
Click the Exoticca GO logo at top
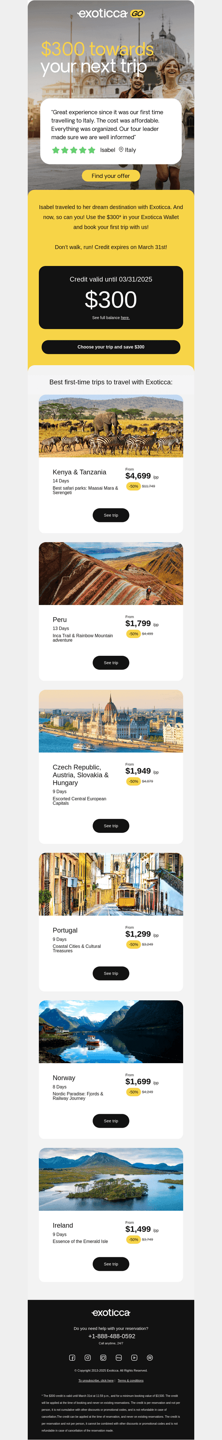pos(111,14)
